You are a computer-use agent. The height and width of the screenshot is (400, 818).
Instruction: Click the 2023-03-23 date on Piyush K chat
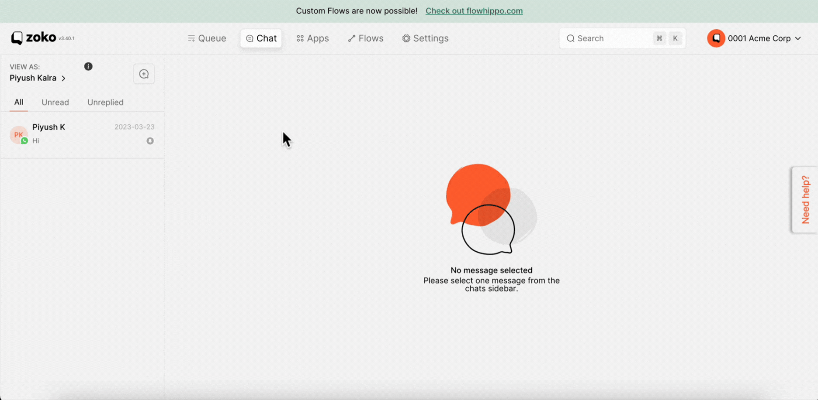(x=134, y=127)
